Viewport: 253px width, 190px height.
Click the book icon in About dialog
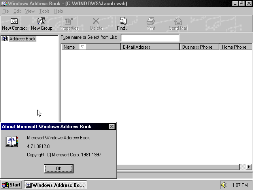coord(12,141)
